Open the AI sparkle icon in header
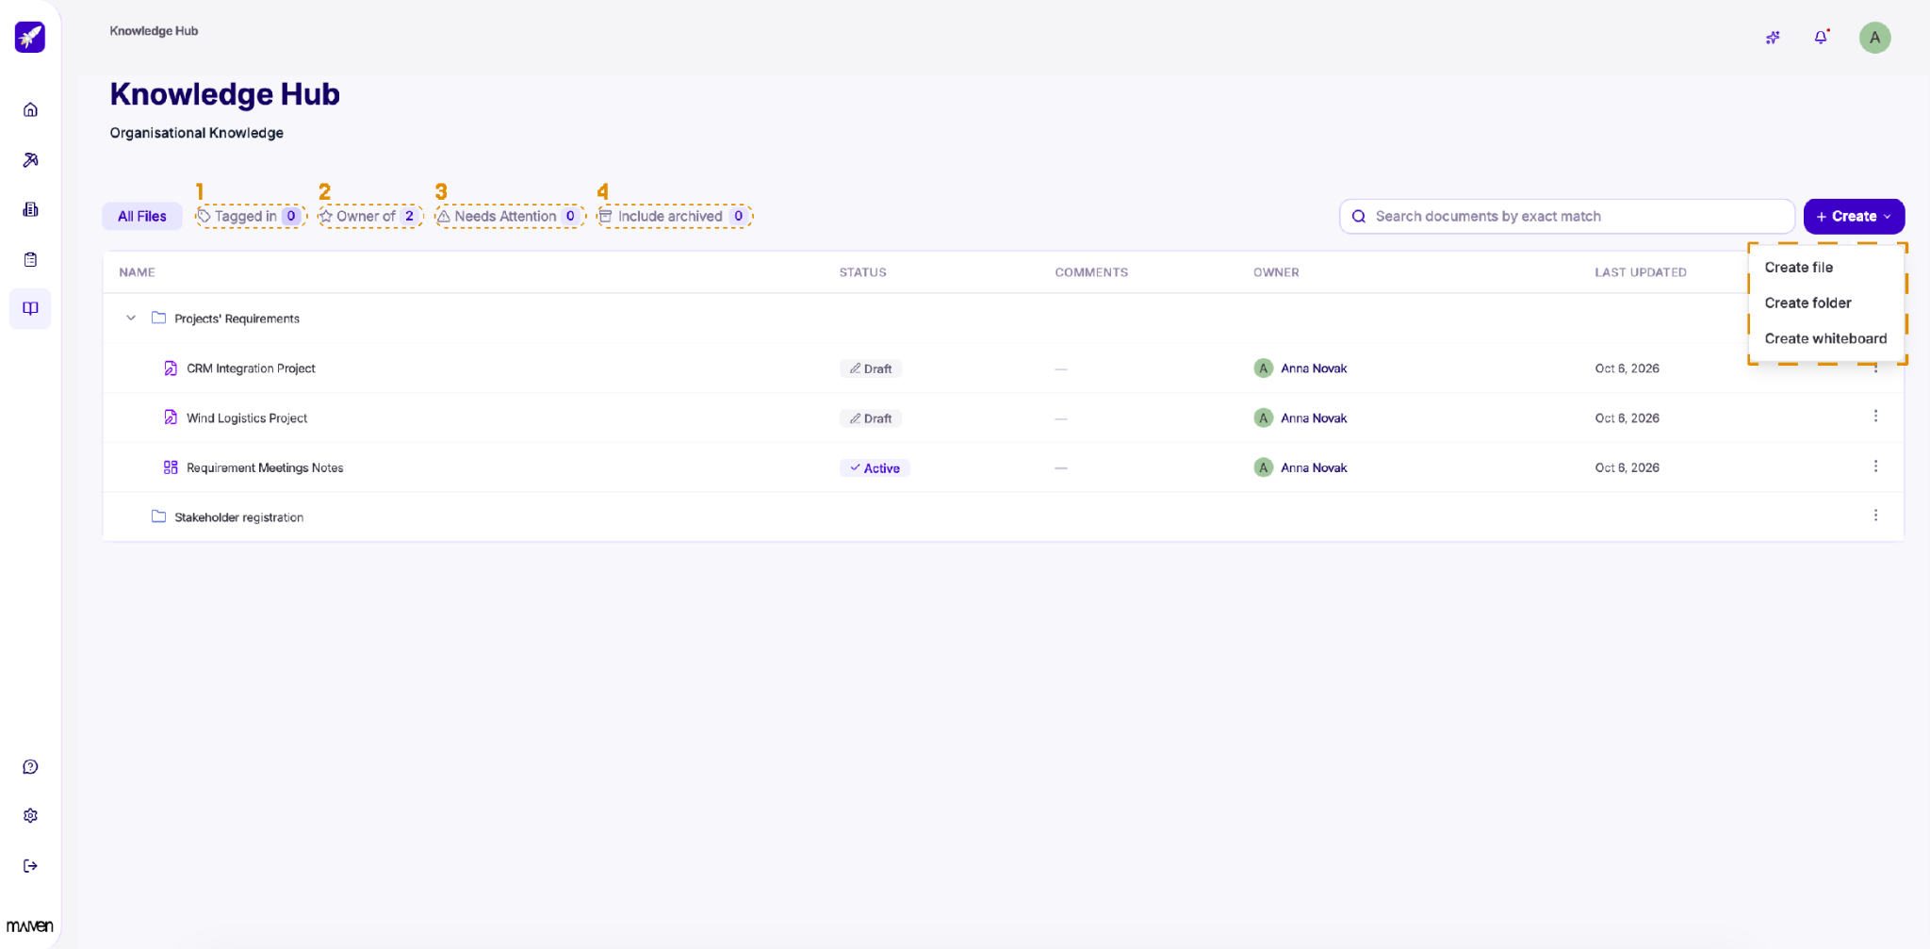The height and width of the screenshot is (949, 1930). tap(1773, 38)
